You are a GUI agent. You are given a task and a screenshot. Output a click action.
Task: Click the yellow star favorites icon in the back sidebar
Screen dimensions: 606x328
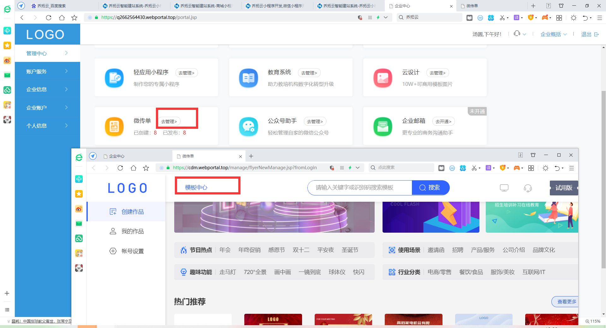click(7, 45)
